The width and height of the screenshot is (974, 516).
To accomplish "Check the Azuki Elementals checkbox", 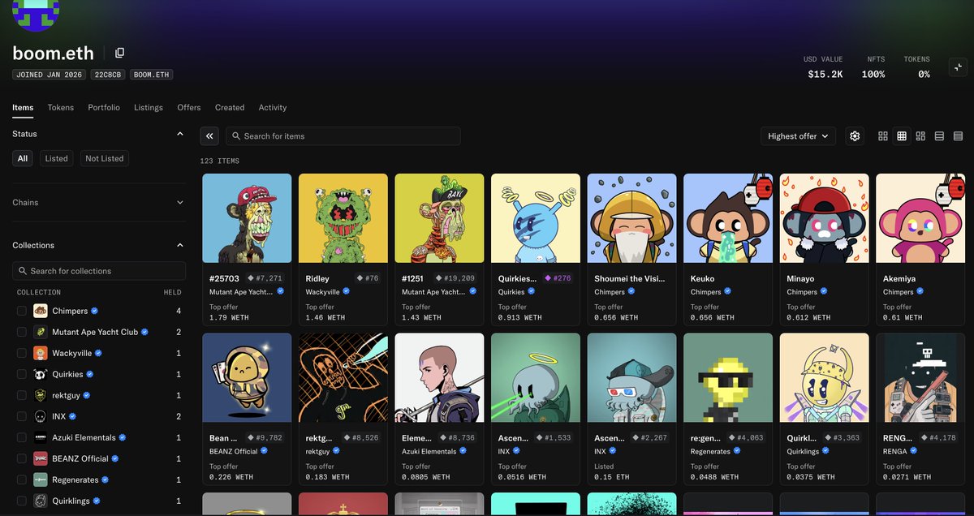I will [22, 437].
